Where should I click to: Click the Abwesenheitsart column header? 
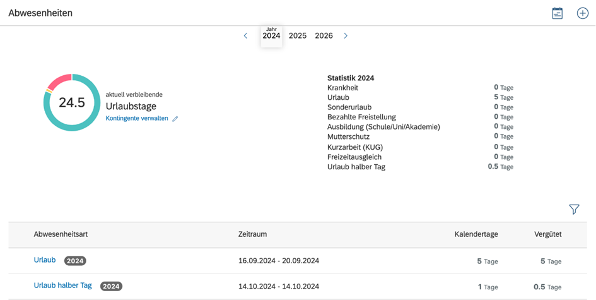tap(61, 234)
